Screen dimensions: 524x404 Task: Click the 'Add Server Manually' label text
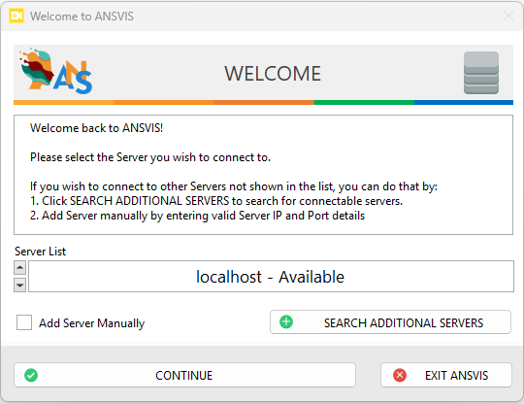pyautogui.click(x=92, y=323)
